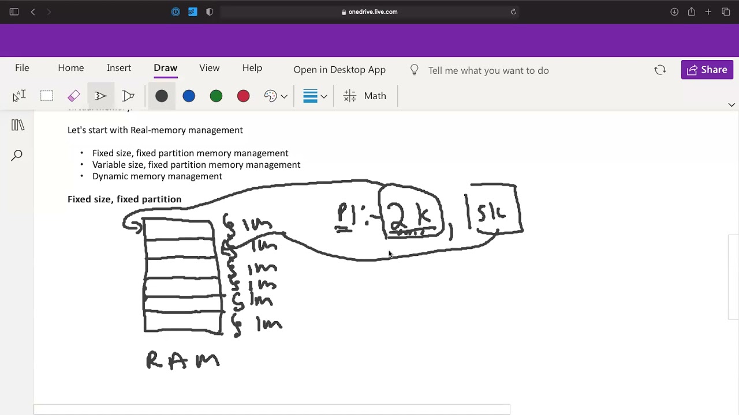The image size is (739, 415).
Task: Open a new Safari tab
Action: 708,12
